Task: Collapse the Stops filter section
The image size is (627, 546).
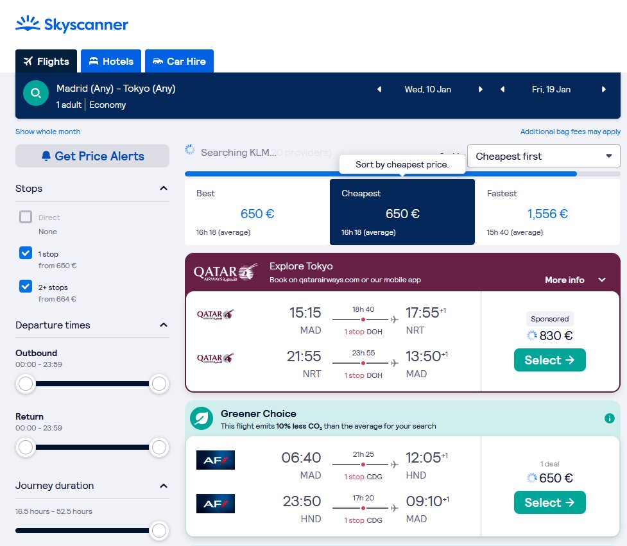Action: (x=164, y=189)
